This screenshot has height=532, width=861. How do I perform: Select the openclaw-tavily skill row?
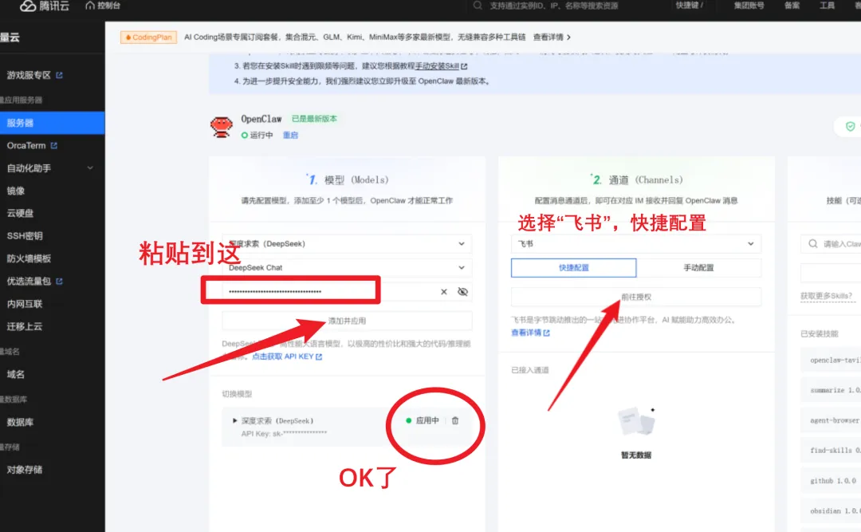point(831,360)
